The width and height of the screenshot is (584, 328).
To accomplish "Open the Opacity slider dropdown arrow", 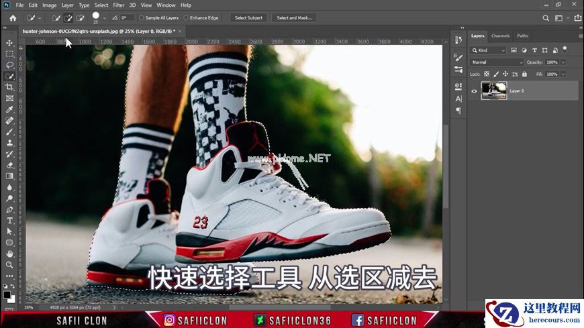I will (x=563, y=62).
